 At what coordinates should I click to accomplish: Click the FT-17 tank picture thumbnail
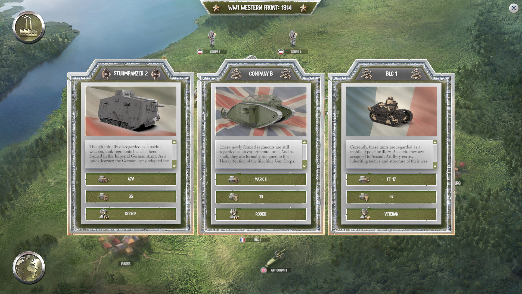tap(391, 111)
